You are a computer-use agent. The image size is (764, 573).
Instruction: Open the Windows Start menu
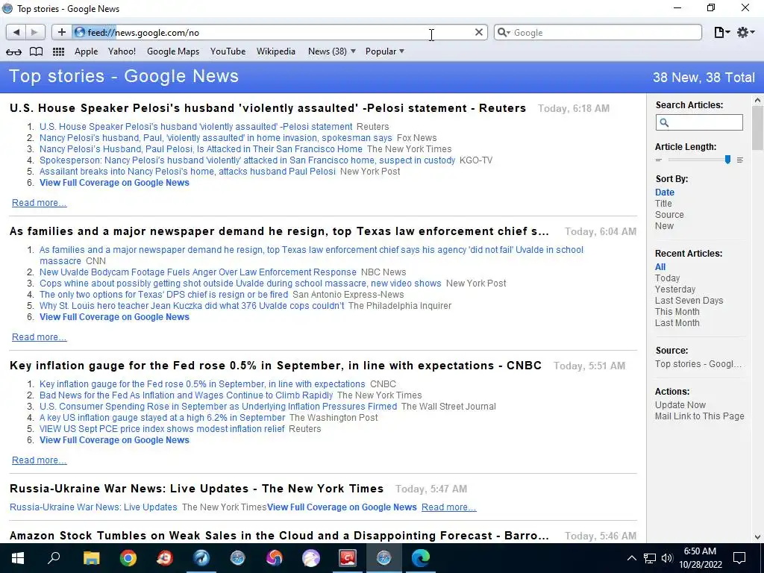coord(18,558)
